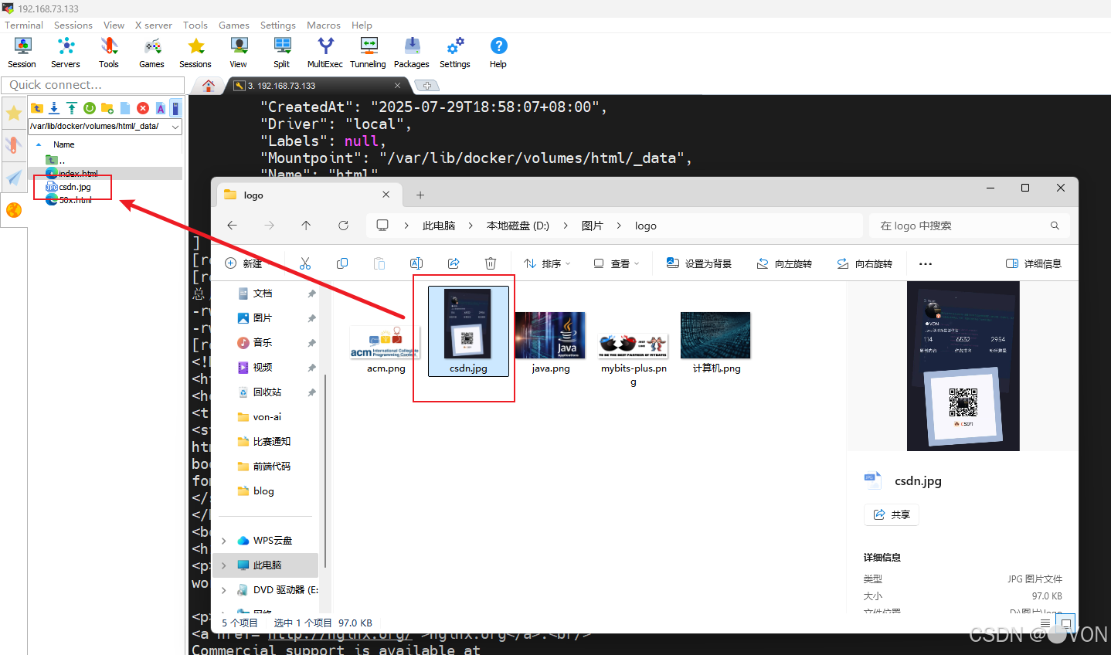Viewport: 1111px width, 655px height.
Task: Click the Help question-mark toolbar icon
Action: coord(498,53)
